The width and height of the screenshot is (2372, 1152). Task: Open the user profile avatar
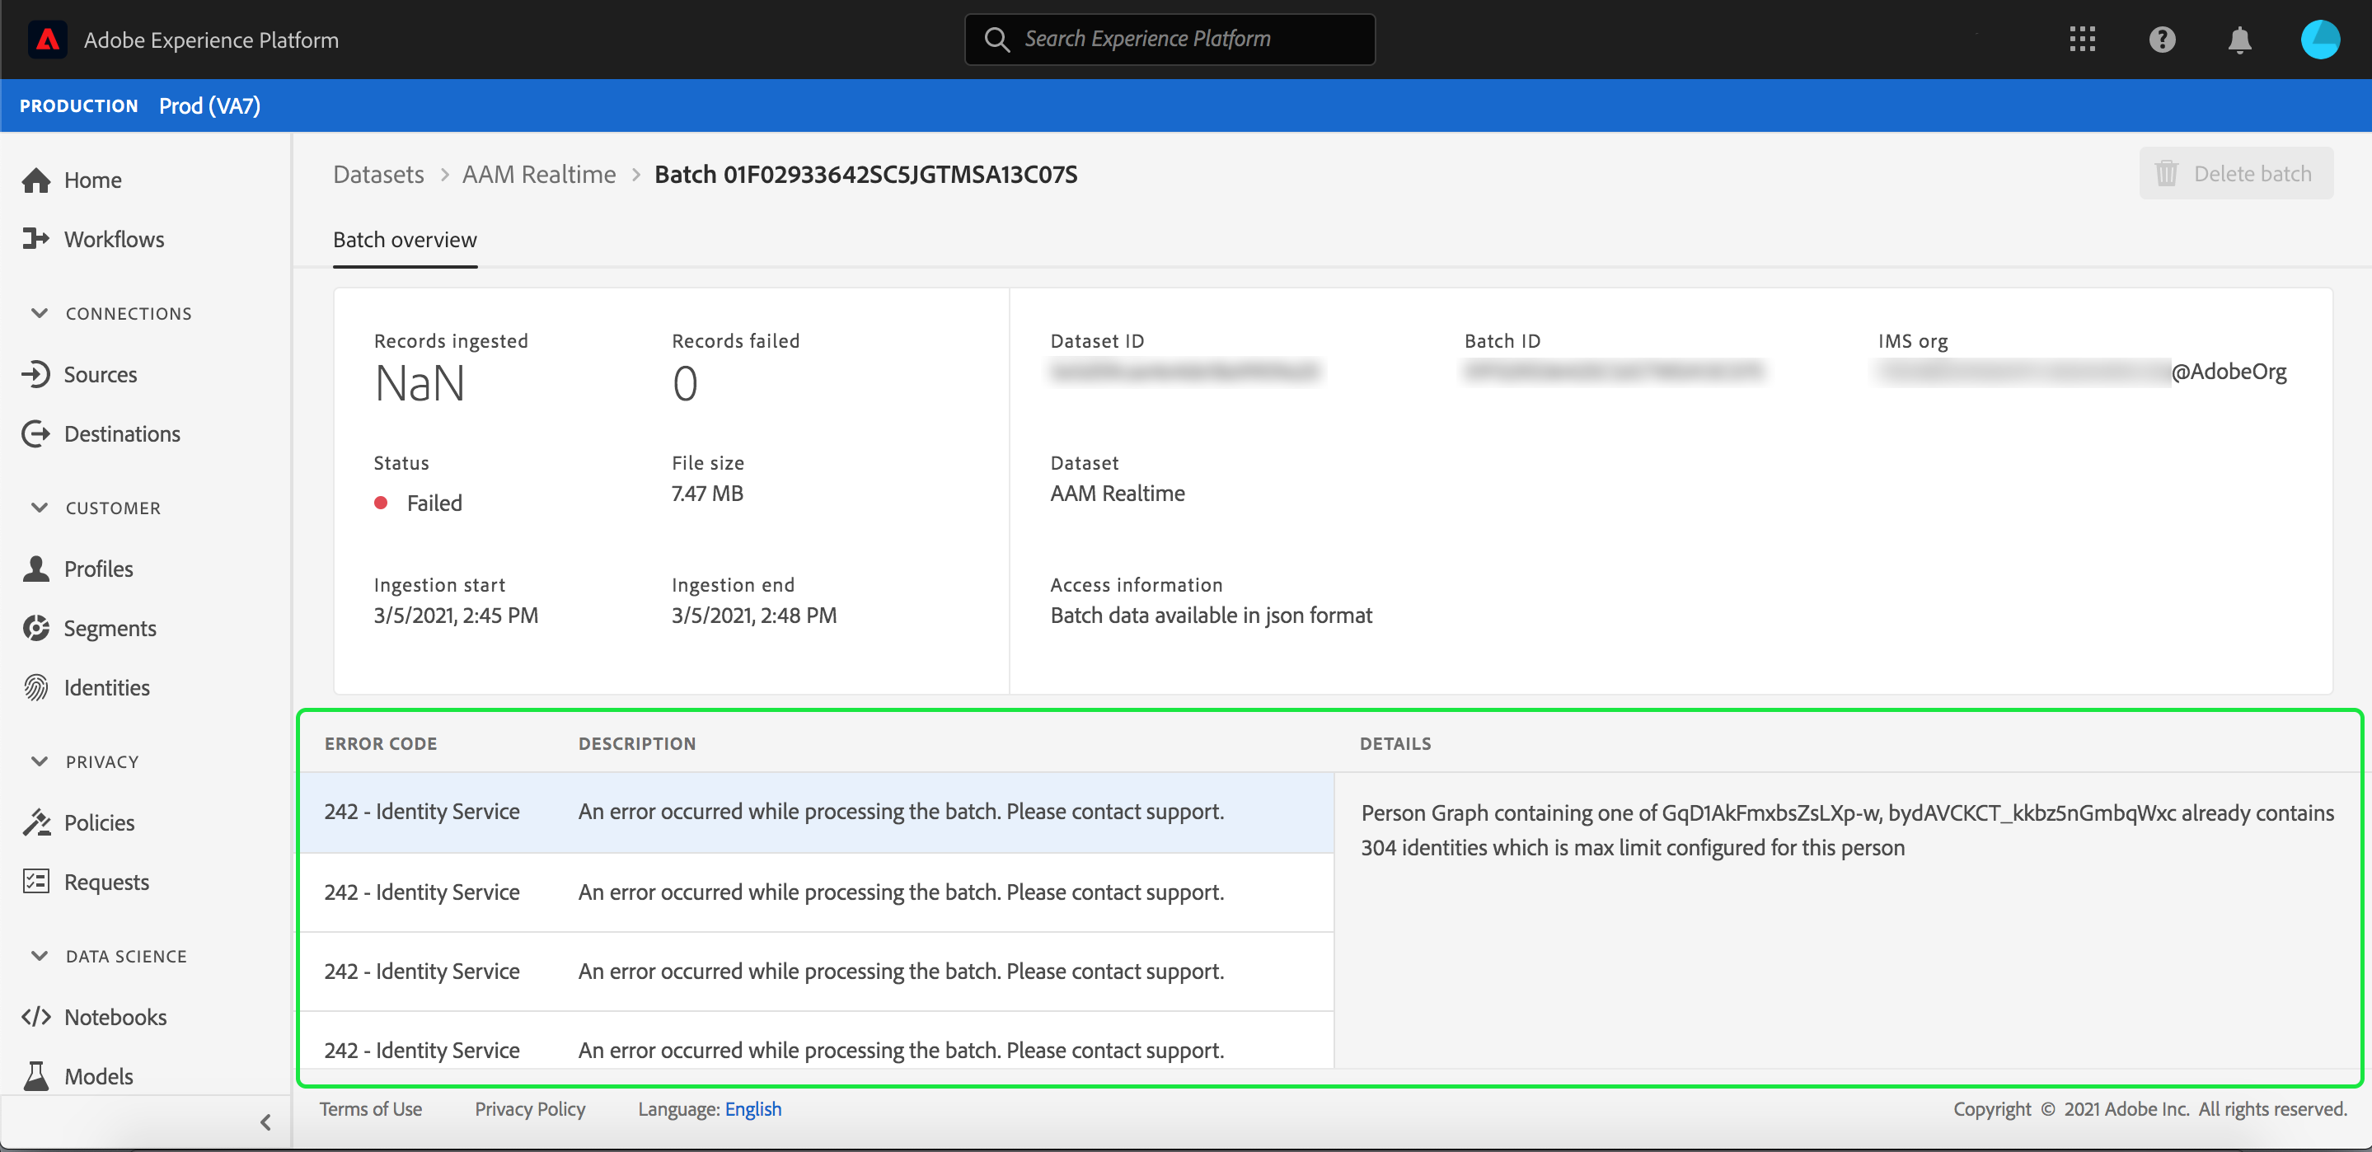tap(2318, 40)
